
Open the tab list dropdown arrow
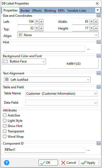97,10
